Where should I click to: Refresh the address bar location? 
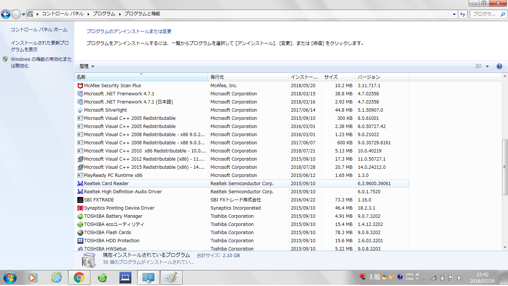[463, 14]
